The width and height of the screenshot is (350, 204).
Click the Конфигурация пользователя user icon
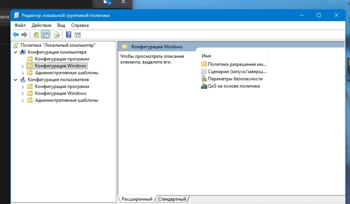pos(23,80)
